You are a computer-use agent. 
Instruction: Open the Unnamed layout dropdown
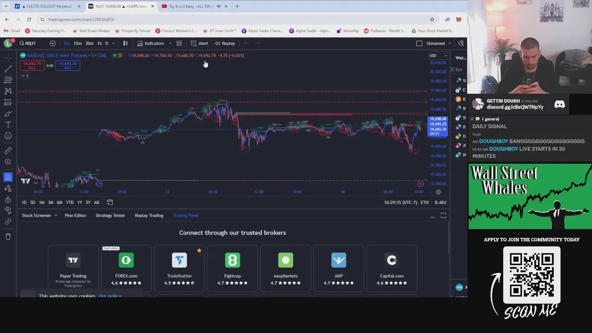(x=438, y=43)
